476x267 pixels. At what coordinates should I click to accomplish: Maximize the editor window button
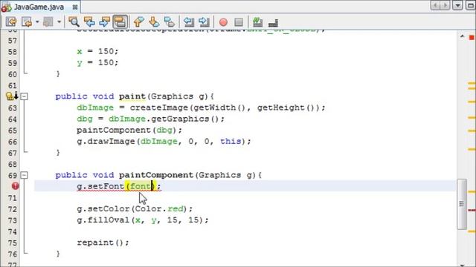pos(470,5)
